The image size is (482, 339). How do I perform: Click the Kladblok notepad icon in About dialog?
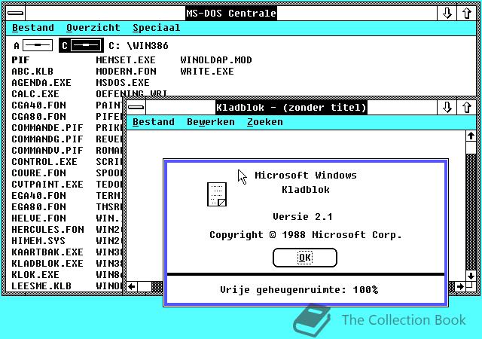(x=217, y=194)
